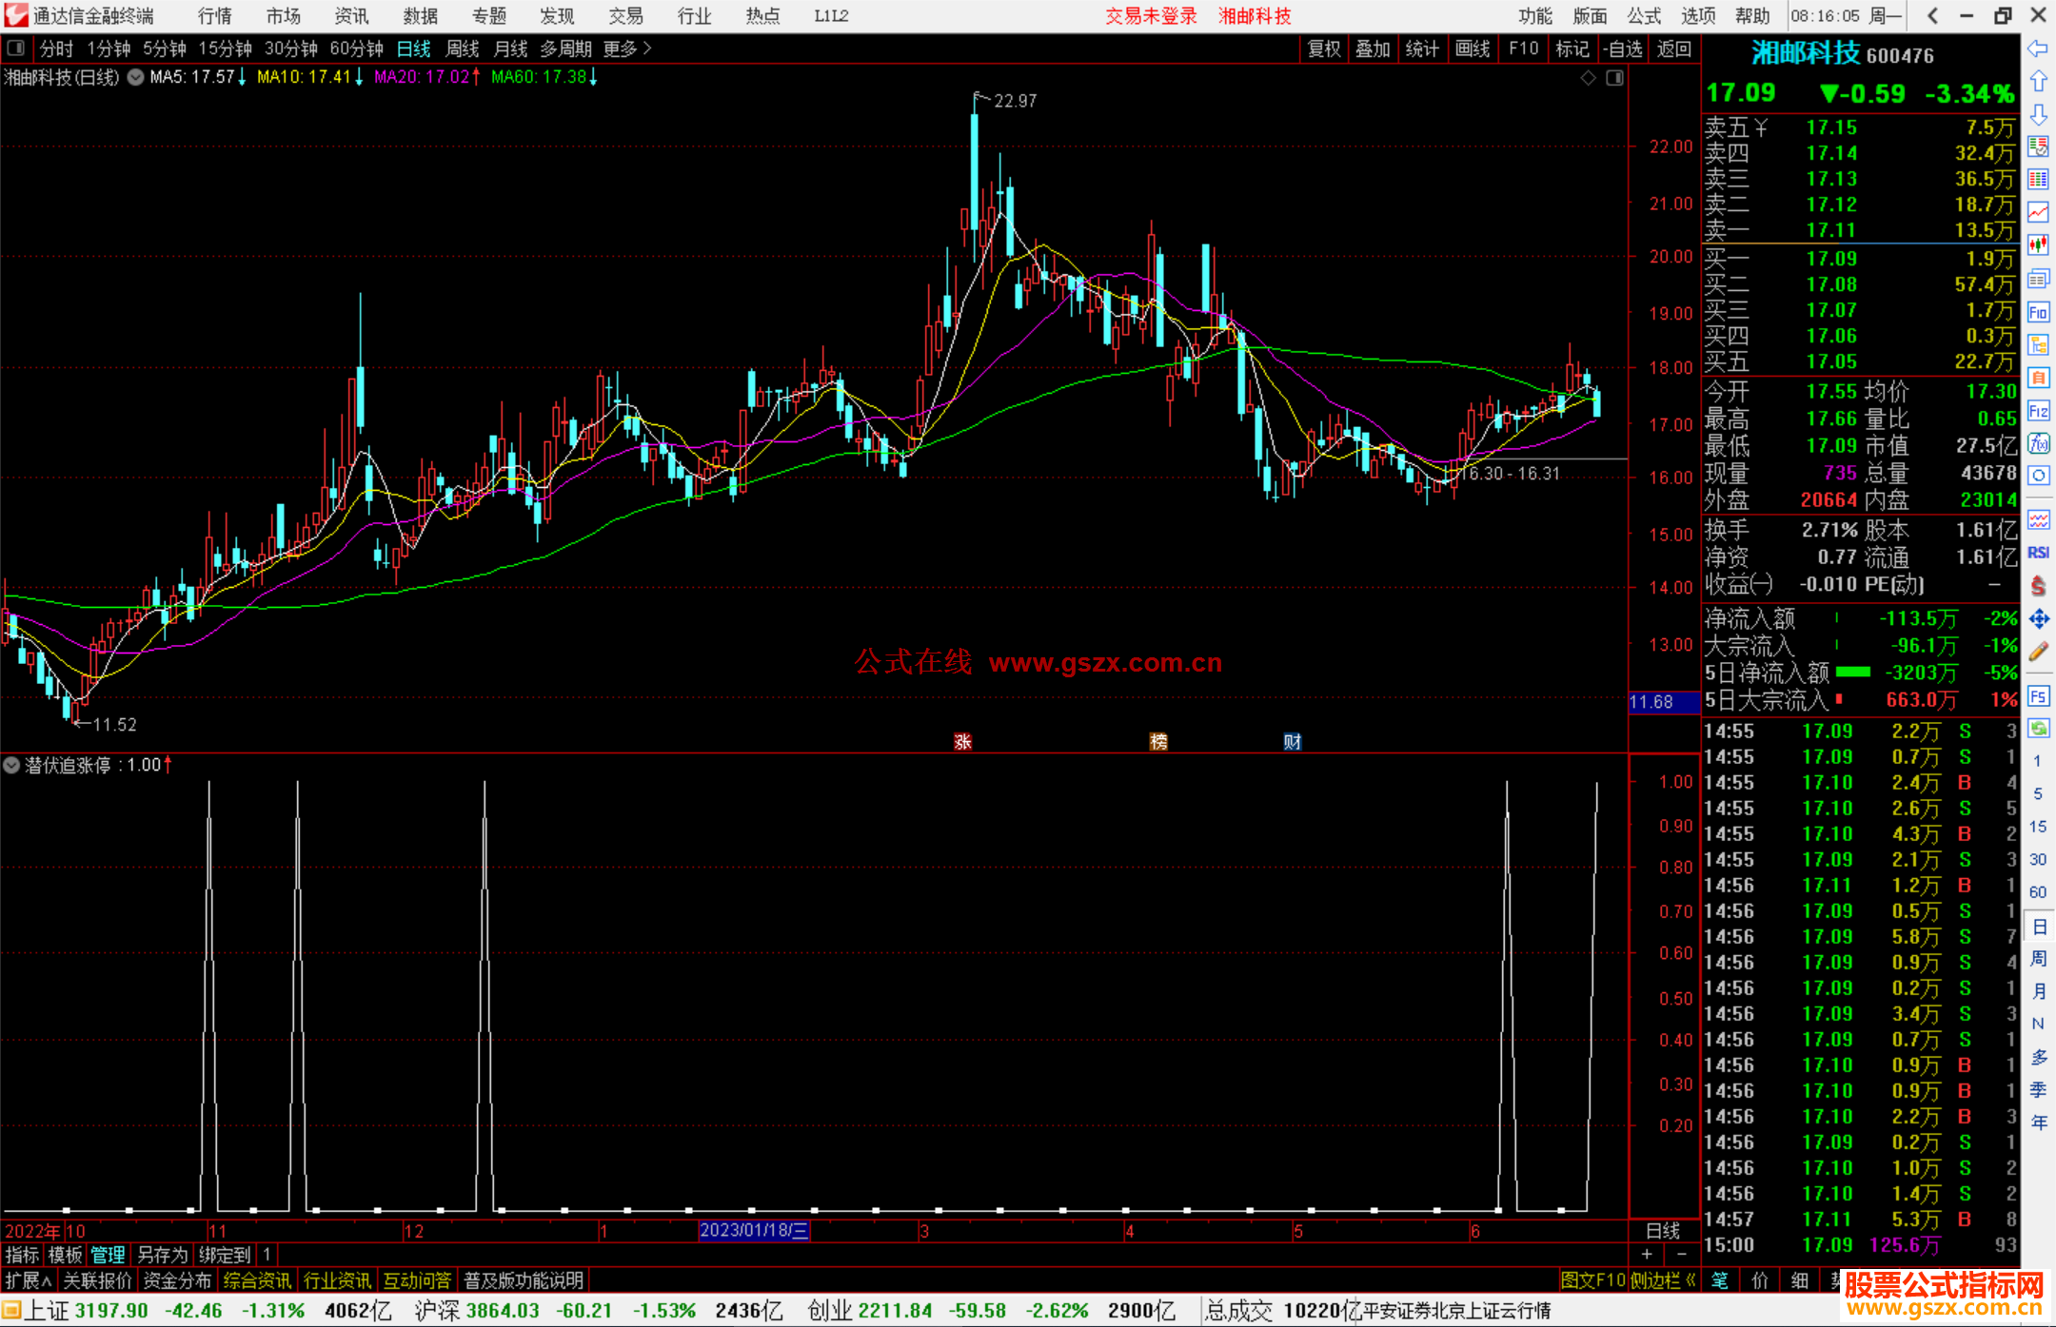Open the f(x) formula manager icon
This screenshot has width=2056, height=1327.
2038,443
